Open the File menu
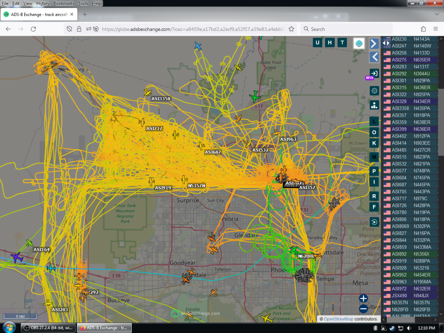The height and width of the screenshot is (333, 444). point(5,3)
